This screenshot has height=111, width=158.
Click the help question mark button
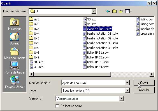[x=149, y=3]
